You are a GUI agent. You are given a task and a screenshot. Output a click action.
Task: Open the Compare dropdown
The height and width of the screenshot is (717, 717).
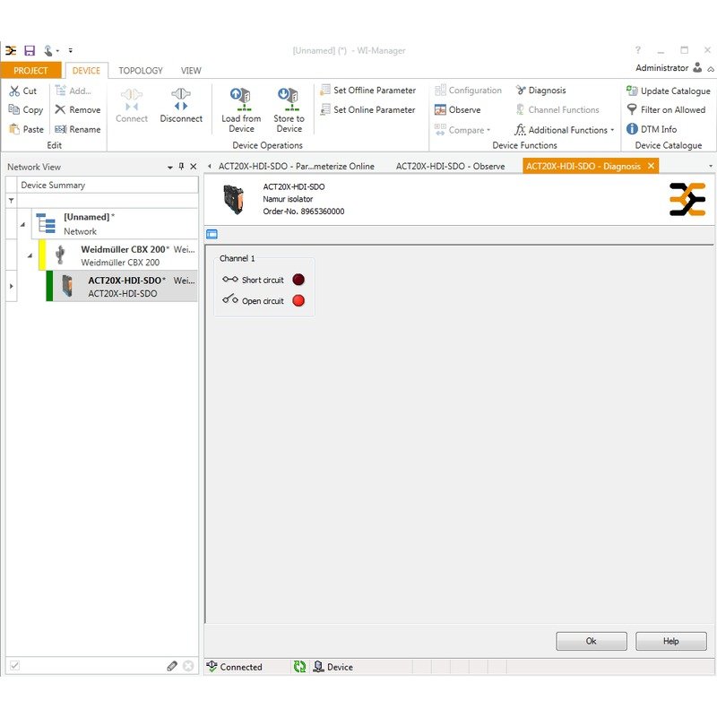coord(462,130)
